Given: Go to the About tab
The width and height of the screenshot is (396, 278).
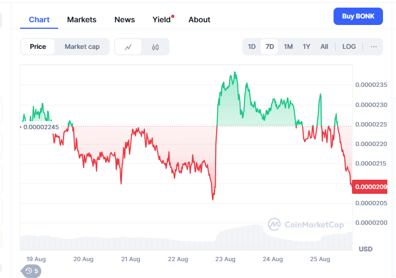Looking at the screenshot, I should pyautogui.click(x=199, y=20).
